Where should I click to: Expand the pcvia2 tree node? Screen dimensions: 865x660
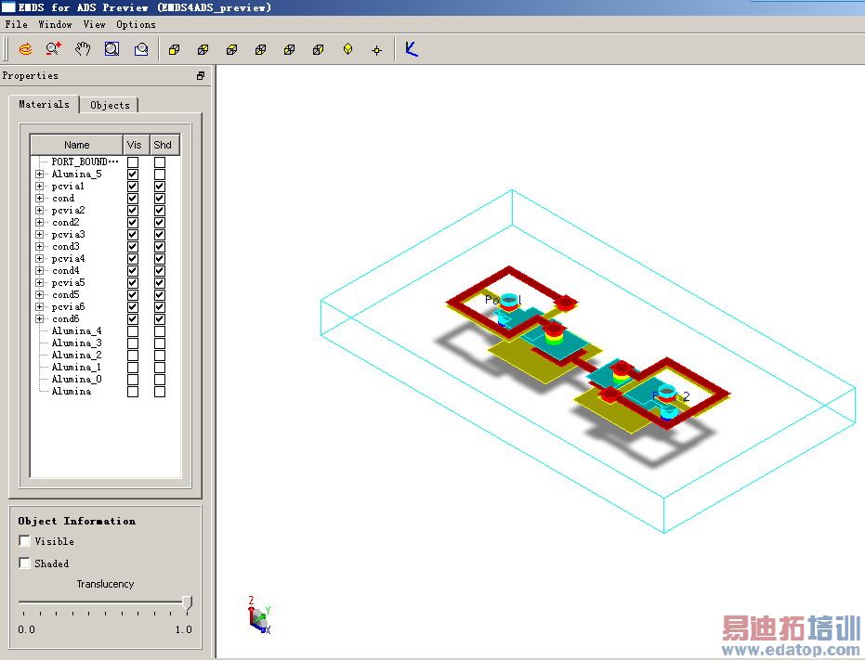[39, 210]
